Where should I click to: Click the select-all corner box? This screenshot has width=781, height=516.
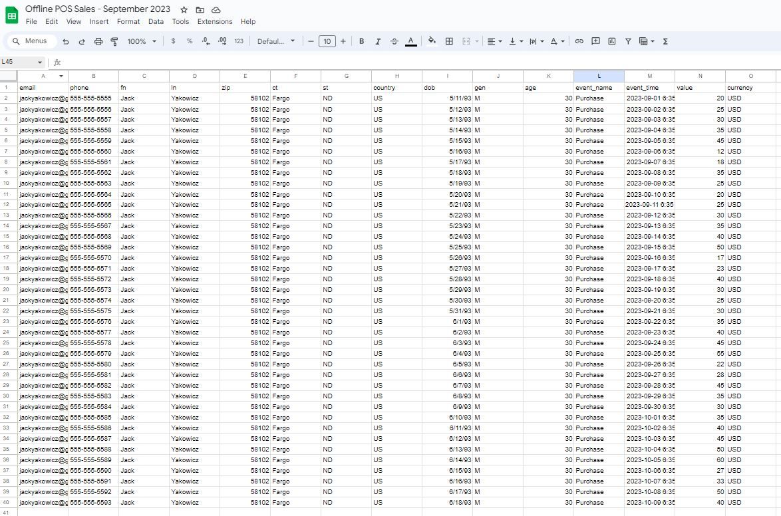[x=9, y=76]
